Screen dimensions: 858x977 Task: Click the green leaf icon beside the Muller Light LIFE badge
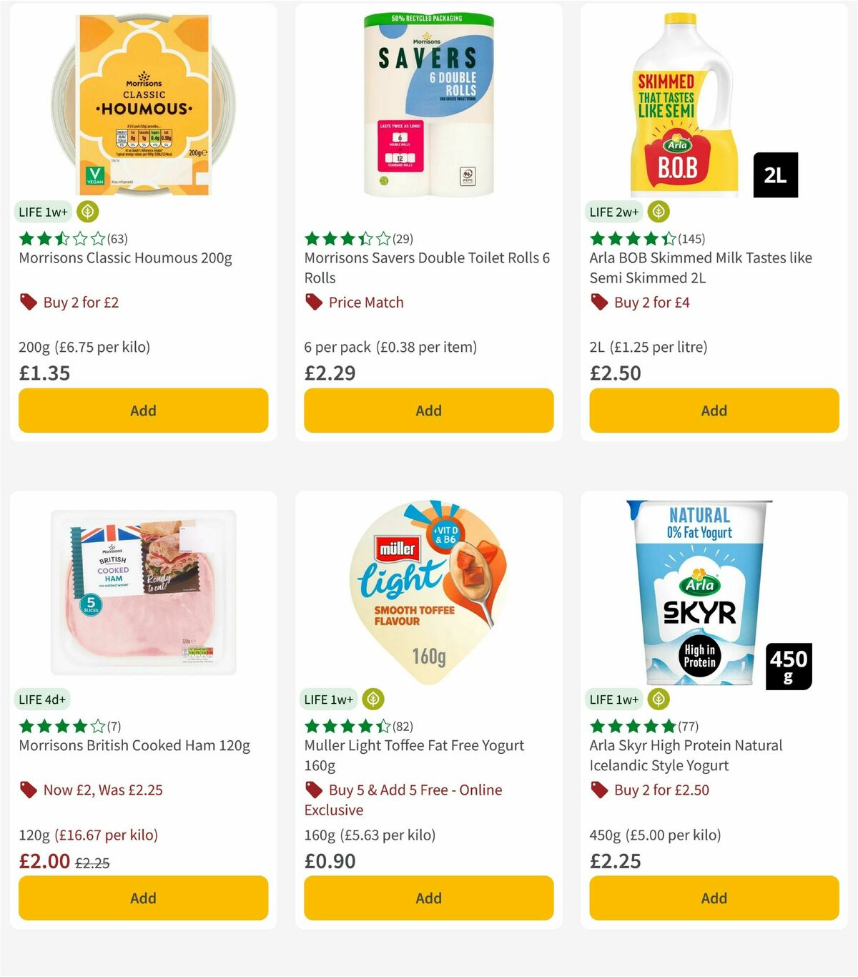(x=373, y=699)
